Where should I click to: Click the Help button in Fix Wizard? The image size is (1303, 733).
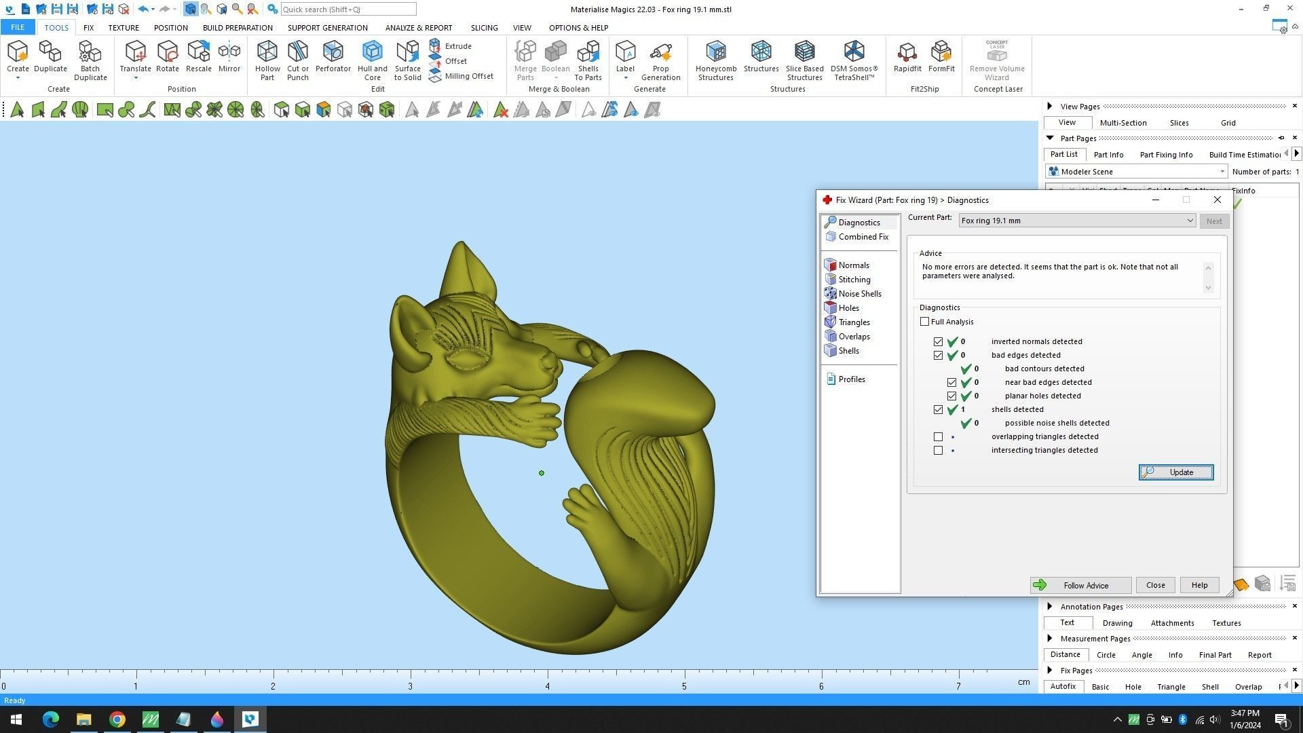(1199, 585)
